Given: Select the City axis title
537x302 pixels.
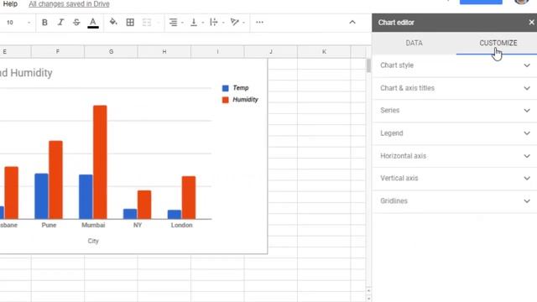Looking at the screenshot, I should pyautogui.click(x=93, y=241).
